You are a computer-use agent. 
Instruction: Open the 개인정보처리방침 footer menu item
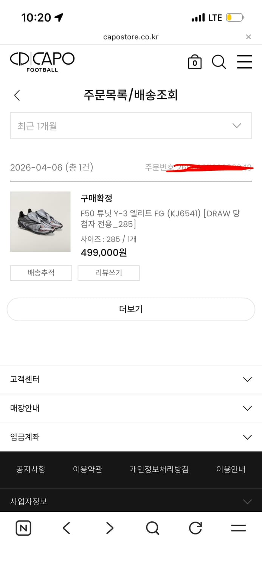pos(159,469)
